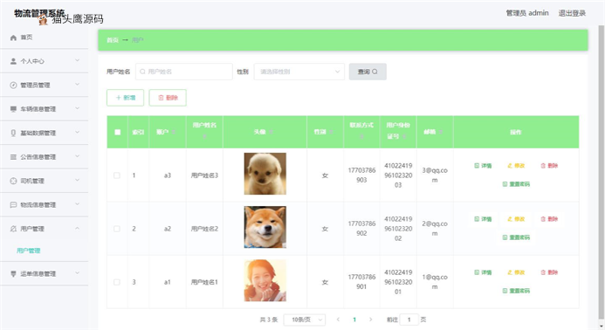Click magnifier icon in 用户姓名 search box

[142, 72]
